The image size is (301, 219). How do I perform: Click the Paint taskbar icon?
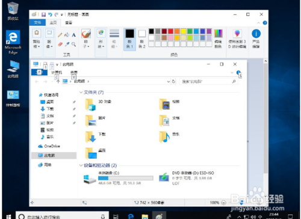(159, 216)
